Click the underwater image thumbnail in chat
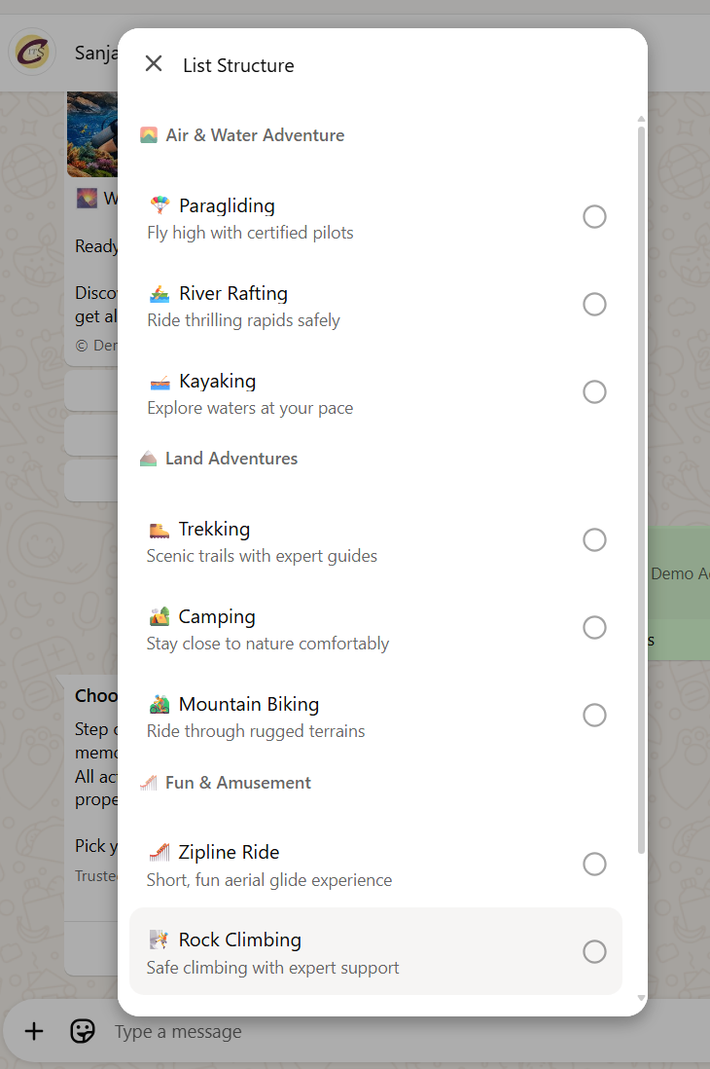The width and height of the screenshot is (710, 1069). (x=92, y=134)
